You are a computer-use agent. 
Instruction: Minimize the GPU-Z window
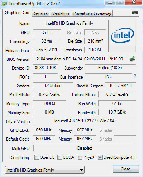[x=110, y=3]
